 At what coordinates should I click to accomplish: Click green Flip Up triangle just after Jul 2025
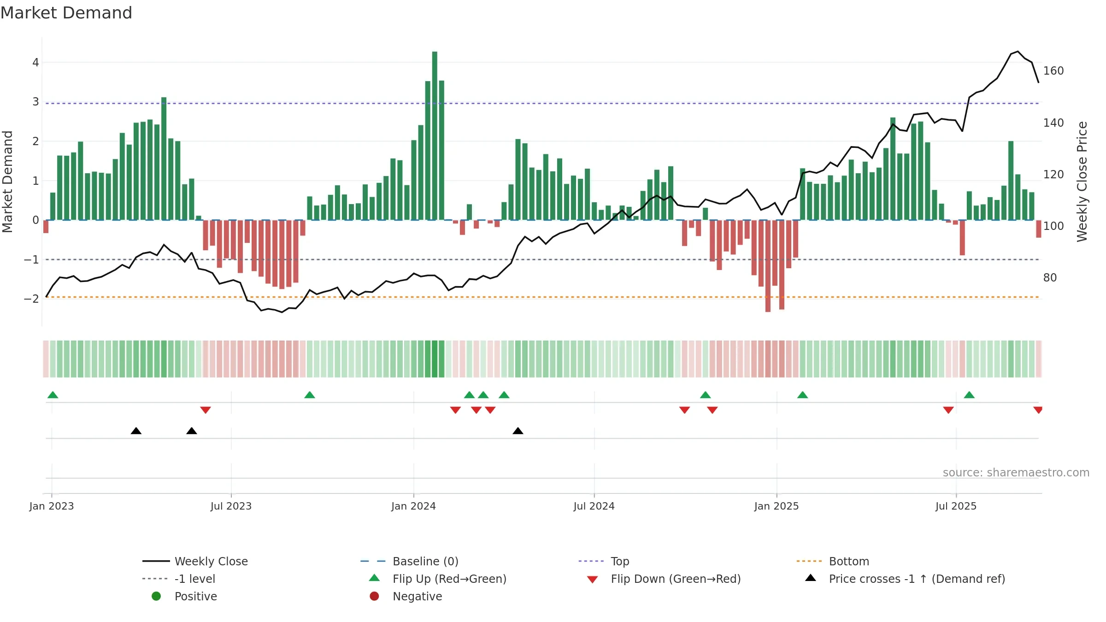tap(969, 395)
